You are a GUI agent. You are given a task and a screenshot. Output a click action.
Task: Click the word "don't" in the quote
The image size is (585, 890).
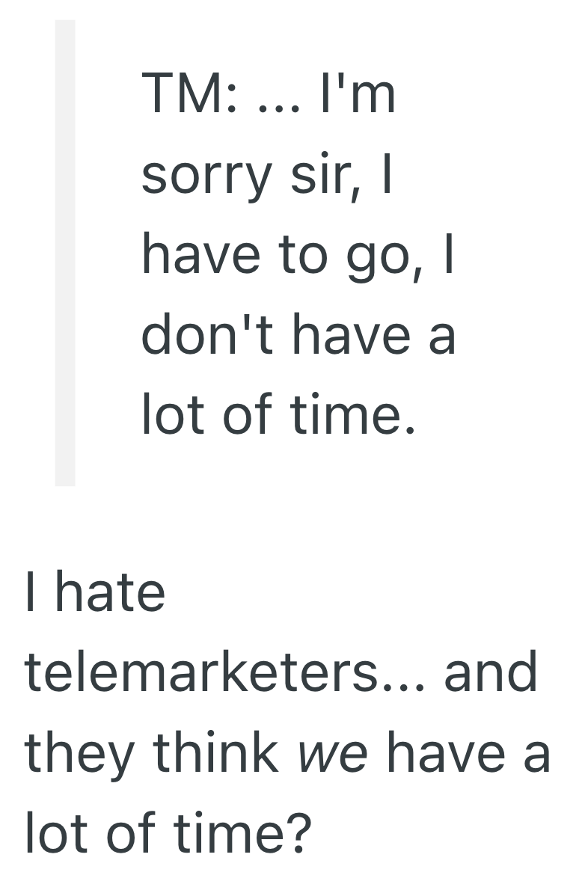(209, 336)
